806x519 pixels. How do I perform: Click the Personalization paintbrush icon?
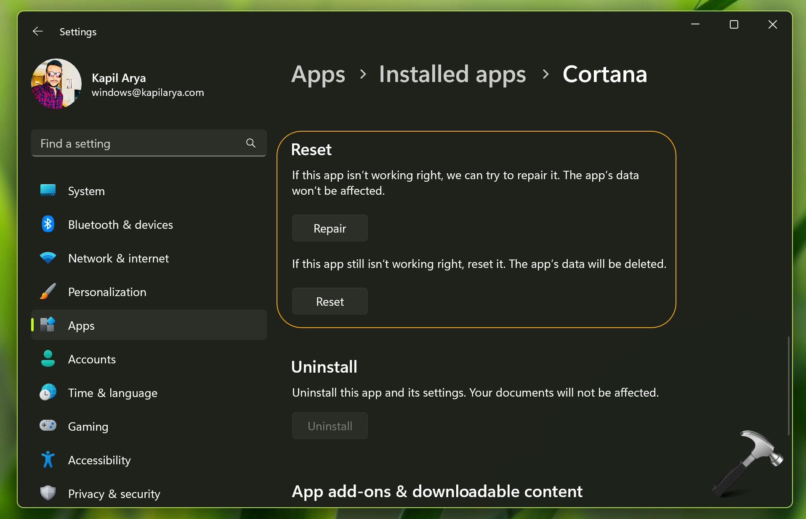pyautogui.click(x=48, y=291)
